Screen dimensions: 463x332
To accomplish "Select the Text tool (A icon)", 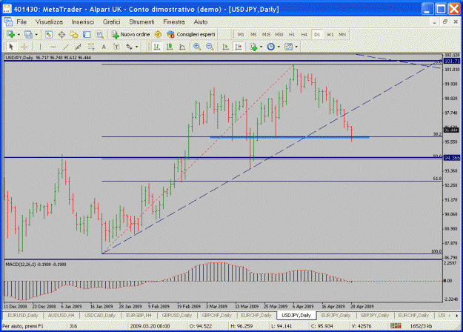I will point(104,47).
